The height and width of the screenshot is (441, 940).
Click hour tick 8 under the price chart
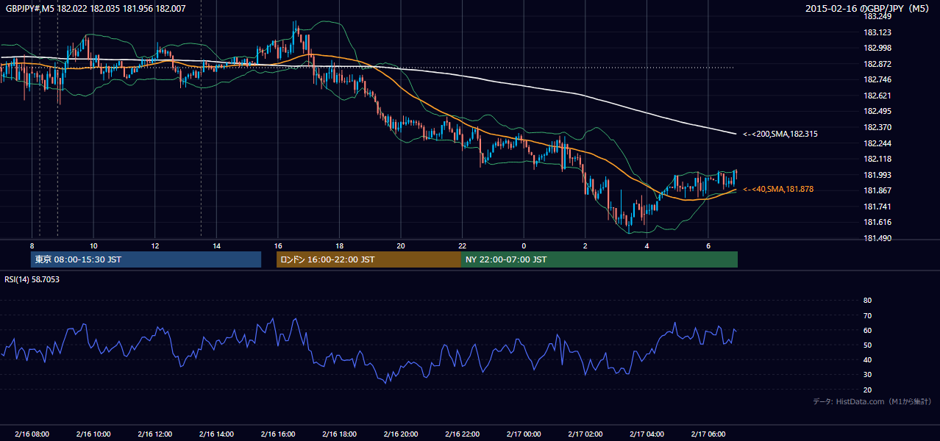pos(32,245)
